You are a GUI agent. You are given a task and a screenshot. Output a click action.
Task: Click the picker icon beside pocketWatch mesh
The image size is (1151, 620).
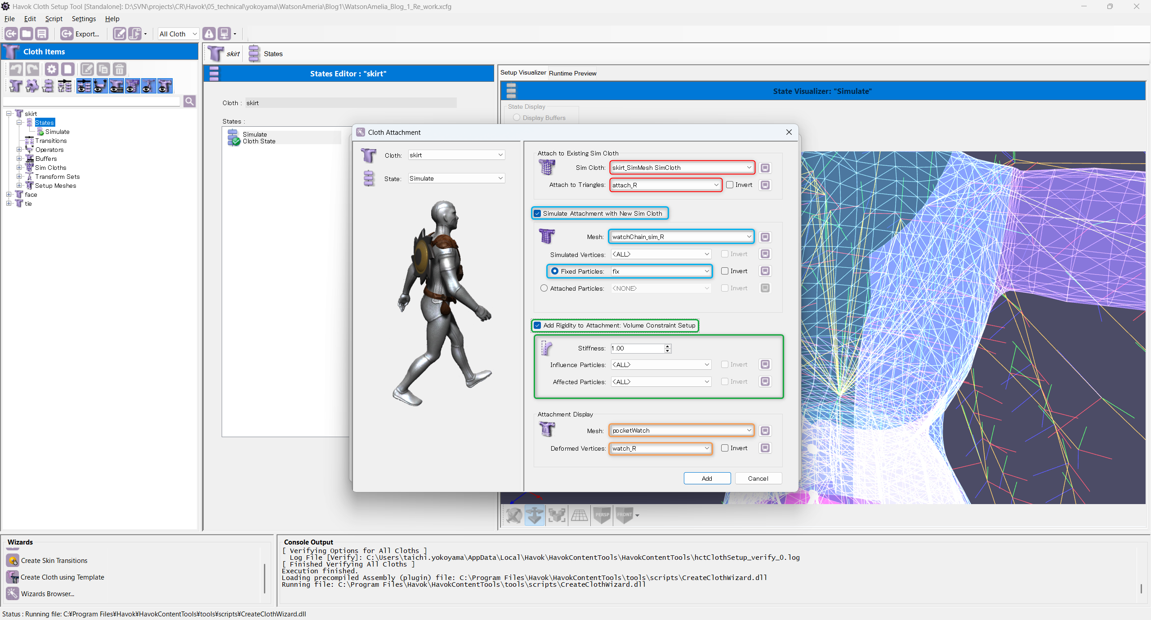pos(765,431)
